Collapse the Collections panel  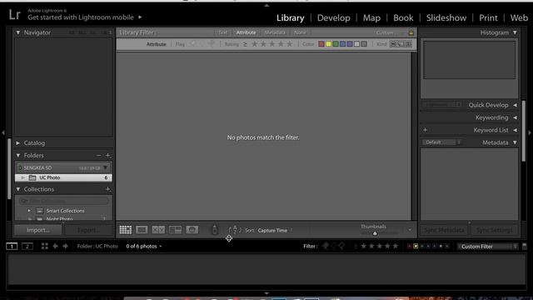click(x=18, y=189)
